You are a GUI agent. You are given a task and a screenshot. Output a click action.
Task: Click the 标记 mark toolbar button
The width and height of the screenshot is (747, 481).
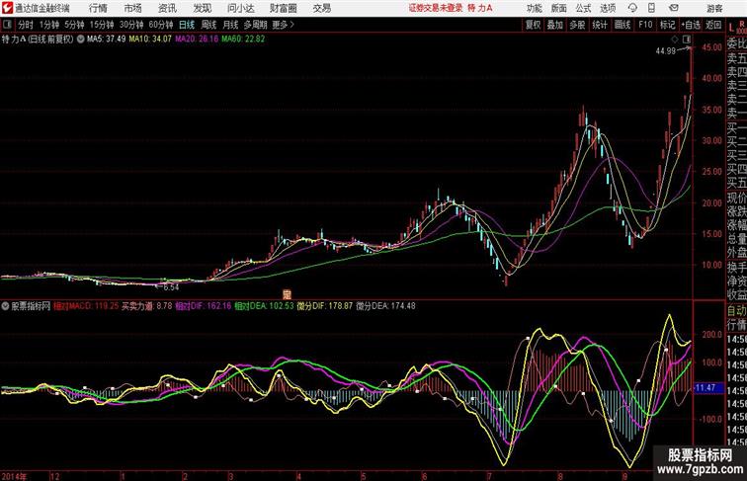coord(667,25)
